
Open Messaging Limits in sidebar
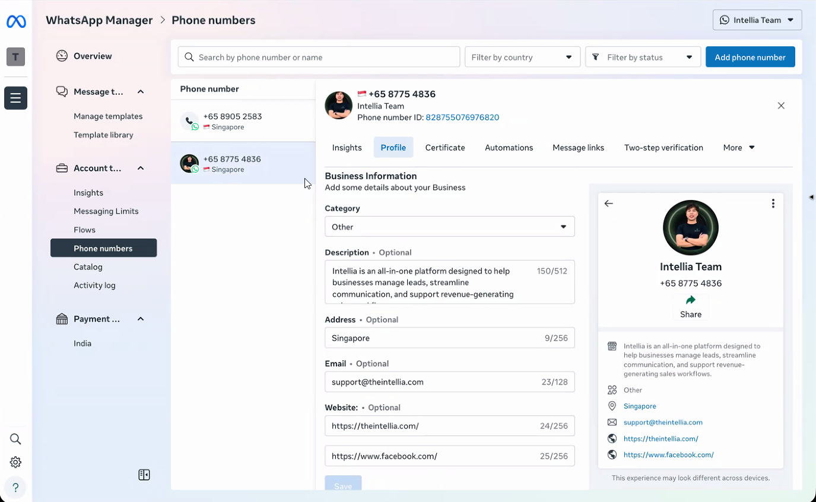(x=106, y=211)
